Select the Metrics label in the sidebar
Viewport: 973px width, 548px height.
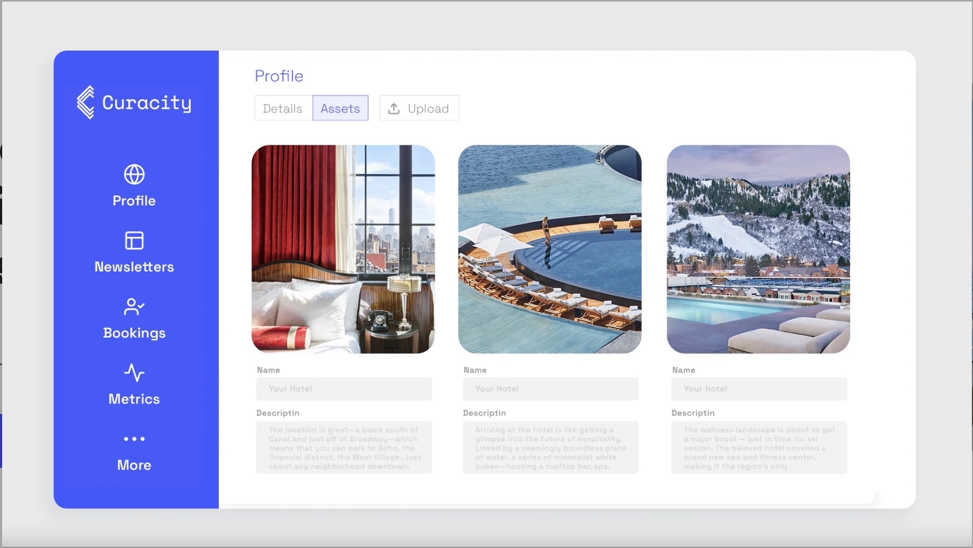click(134, 399)
